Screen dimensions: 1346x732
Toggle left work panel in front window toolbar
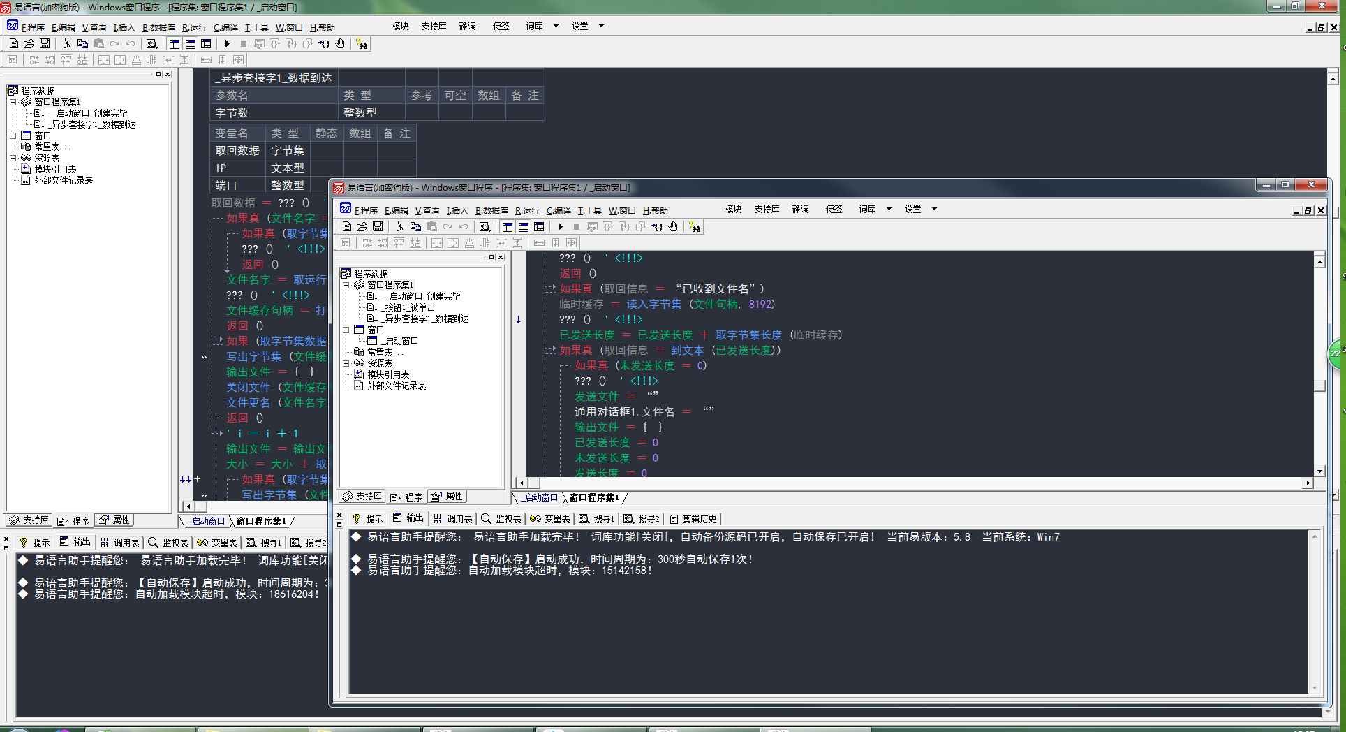(508, 226)
